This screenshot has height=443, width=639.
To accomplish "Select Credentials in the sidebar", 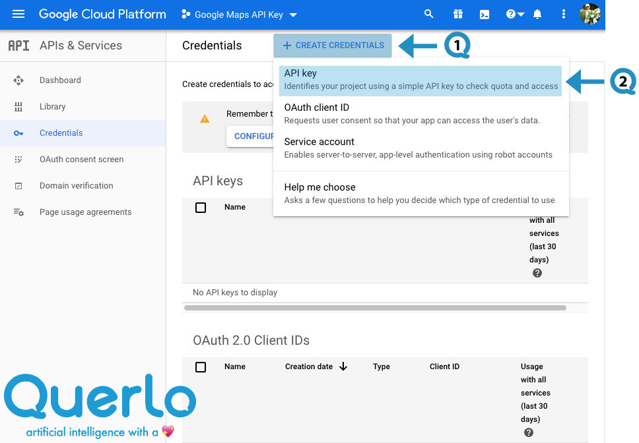I will coord(83,133).
